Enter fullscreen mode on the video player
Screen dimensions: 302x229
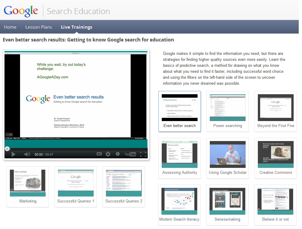(143, 154)
